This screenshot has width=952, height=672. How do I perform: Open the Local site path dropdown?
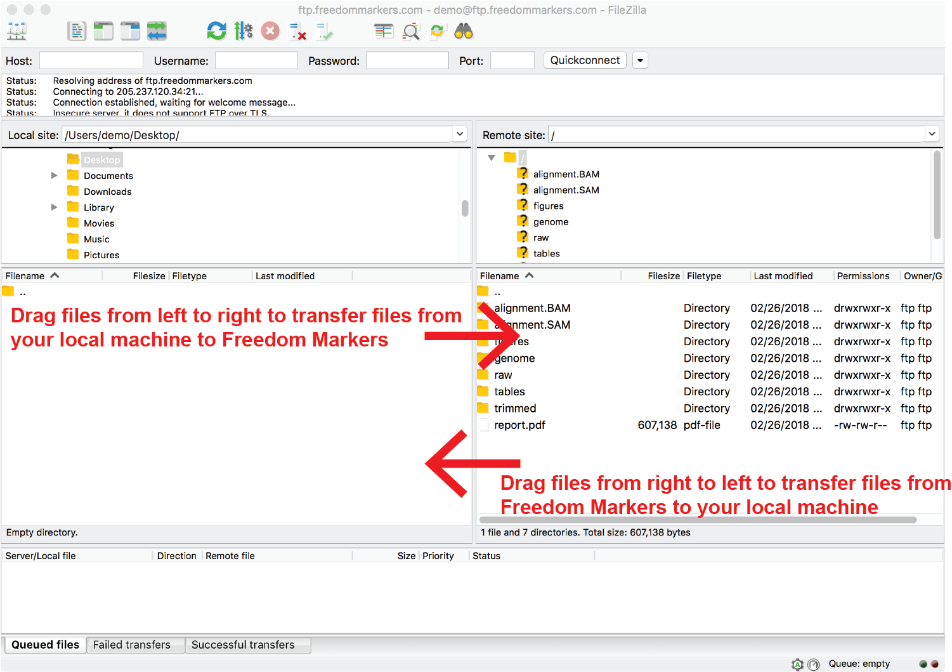[x=460, y=135]
